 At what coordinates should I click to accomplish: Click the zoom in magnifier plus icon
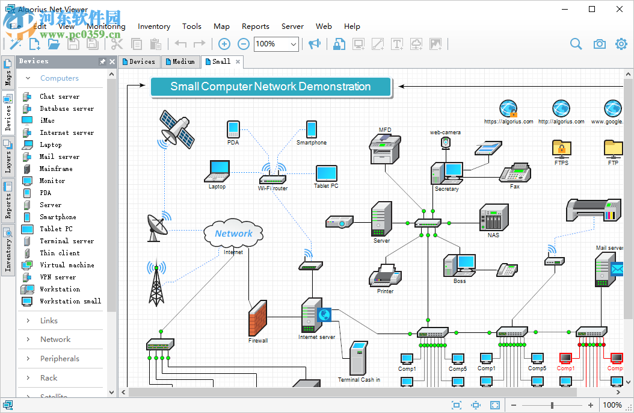click(x=224, y=44)
